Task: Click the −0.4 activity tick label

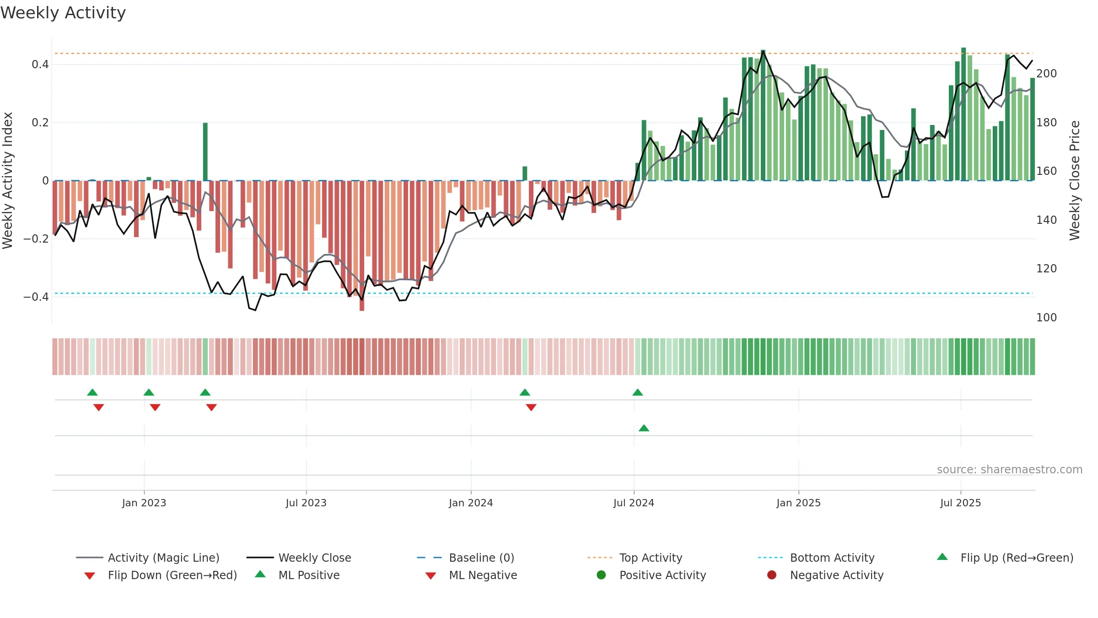Action: [36, 297]
